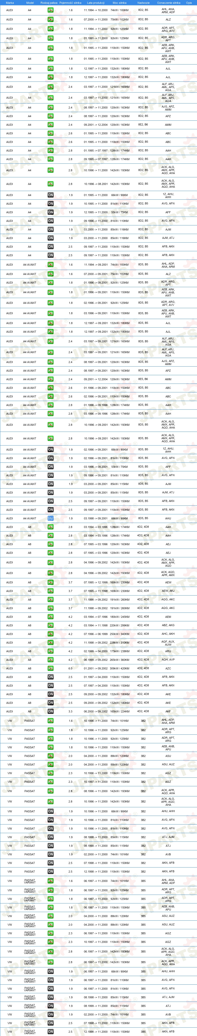
Task: Click production dates 02.1999 -> 04.2000
Action: (x=96, y=651)
